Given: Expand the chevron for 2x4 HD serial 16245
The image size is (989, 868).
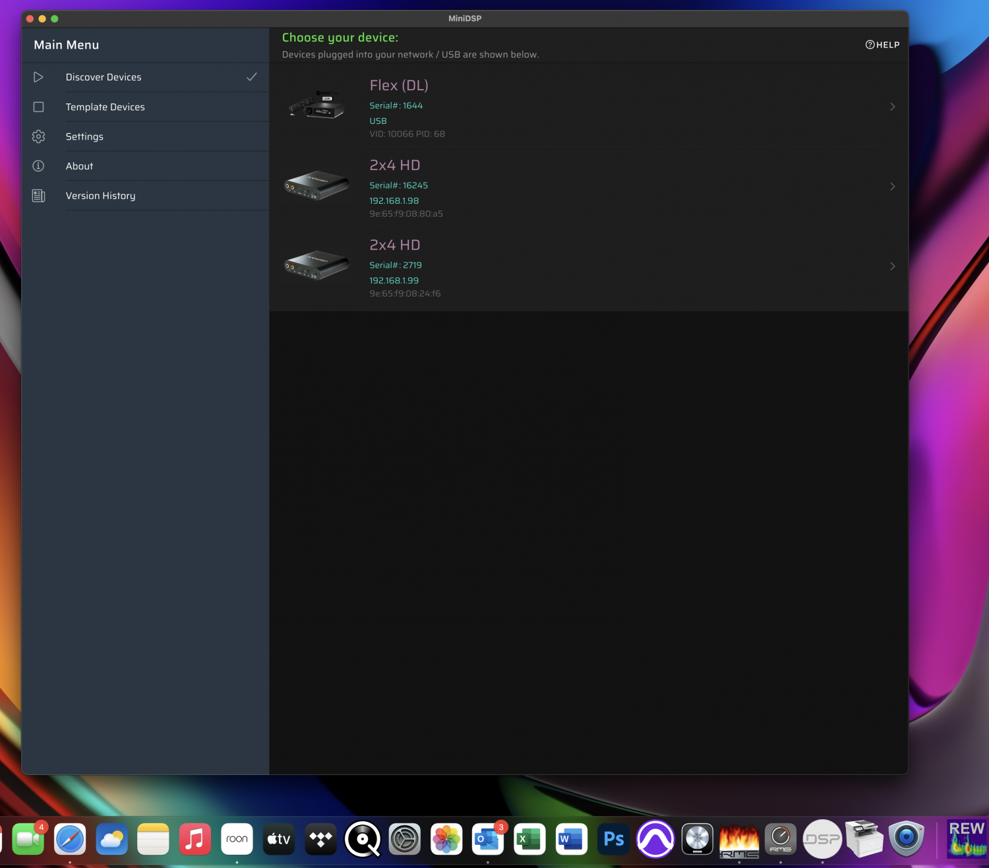Looking at the screenshot, I should click(x=892, y=187).
